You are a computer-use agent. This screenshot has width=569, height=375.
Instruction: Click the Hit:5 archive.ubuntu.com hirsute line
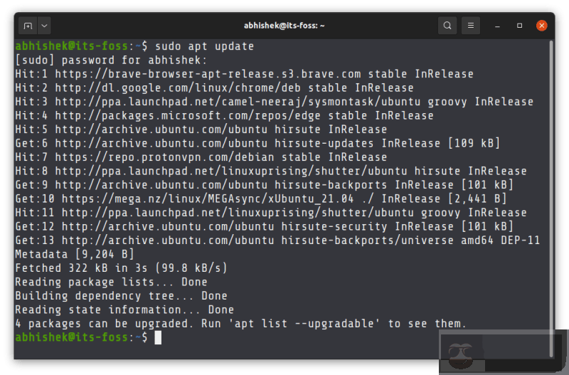click(x=201, y=130)
